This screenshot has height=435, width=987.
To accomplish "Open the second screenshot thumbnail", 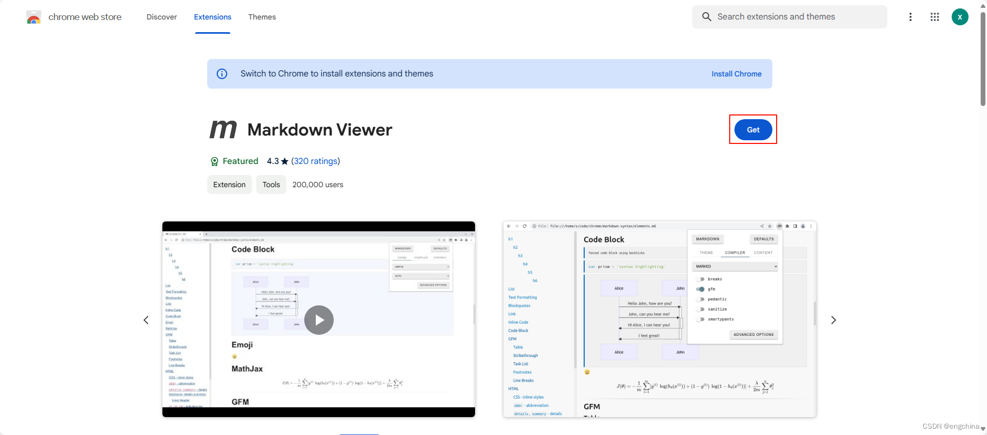I will click(660, 319).
